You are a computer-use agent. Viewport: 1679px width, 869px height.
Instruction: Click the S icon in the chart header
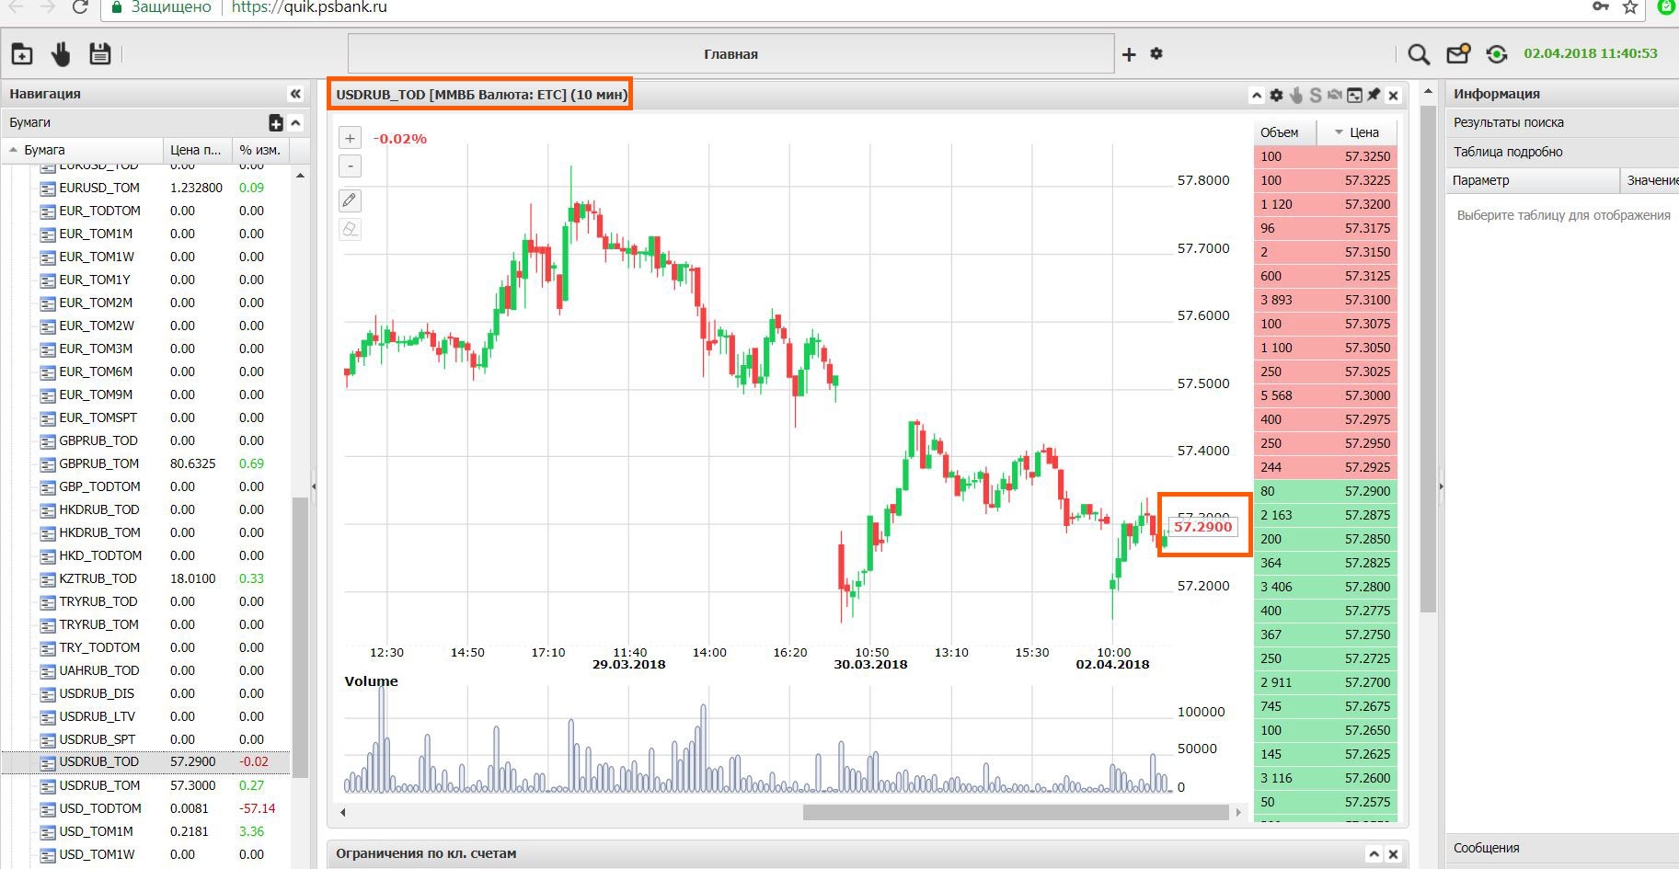tap(1315, 95)
